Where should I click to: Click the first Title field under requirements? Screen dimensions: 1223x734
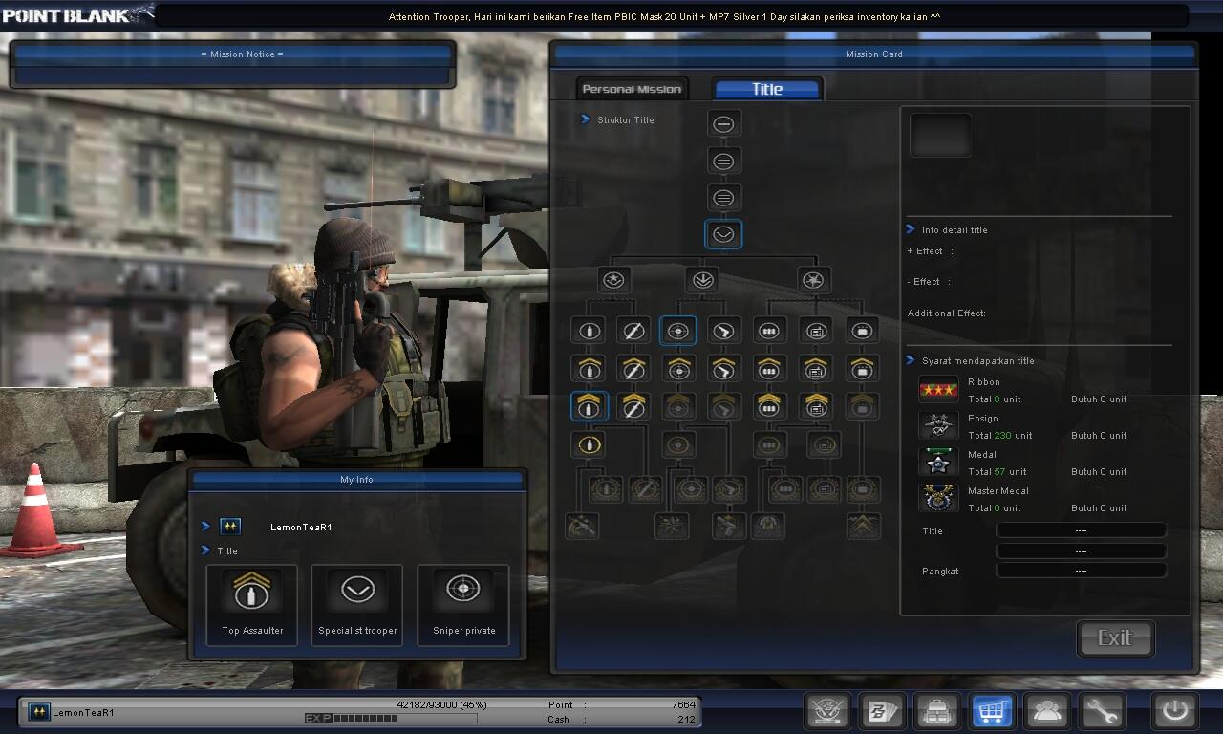coord(1081,530)
